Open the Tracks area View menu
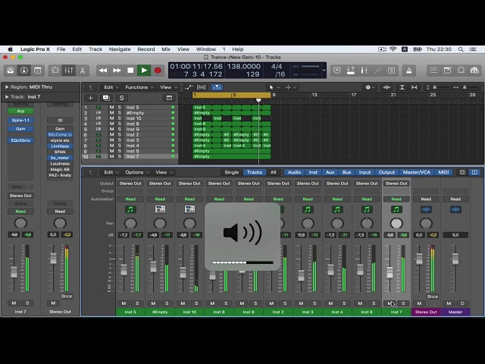 pyautogui.click(x=168, y=88)
